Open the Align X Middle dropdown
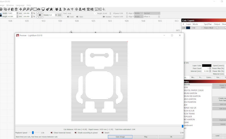This screenshot has width=226, height=139. [x=138, y=13]
